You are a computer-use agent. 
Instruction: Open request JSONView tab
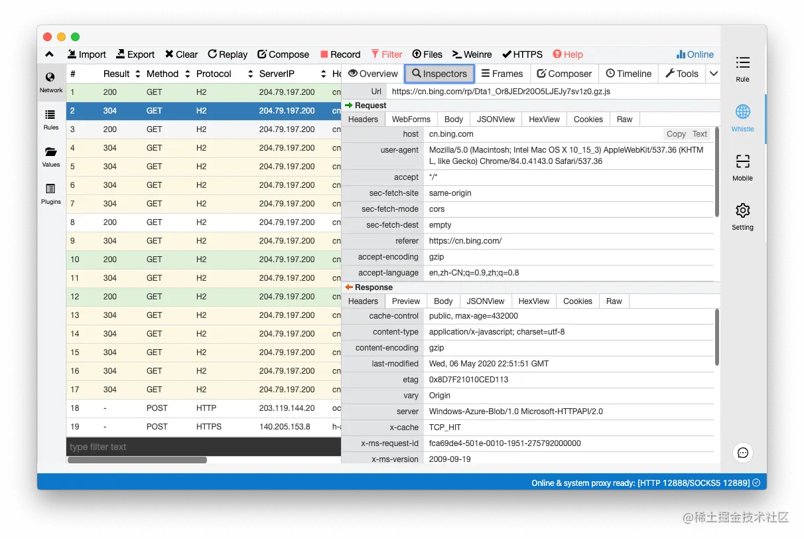click(x=496, y=119)
